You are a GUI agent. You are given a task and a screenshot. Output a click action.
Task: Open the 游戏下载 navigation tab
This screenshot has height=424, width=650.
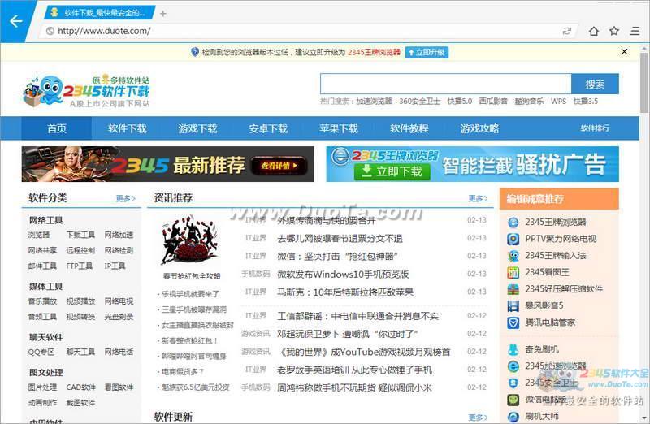[197, 128]
